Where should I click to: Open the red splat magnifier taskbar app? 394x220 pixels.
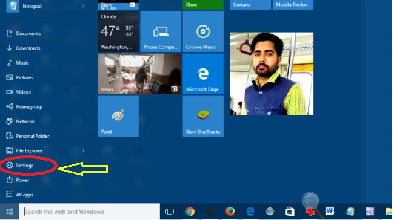tap(310, 212)
